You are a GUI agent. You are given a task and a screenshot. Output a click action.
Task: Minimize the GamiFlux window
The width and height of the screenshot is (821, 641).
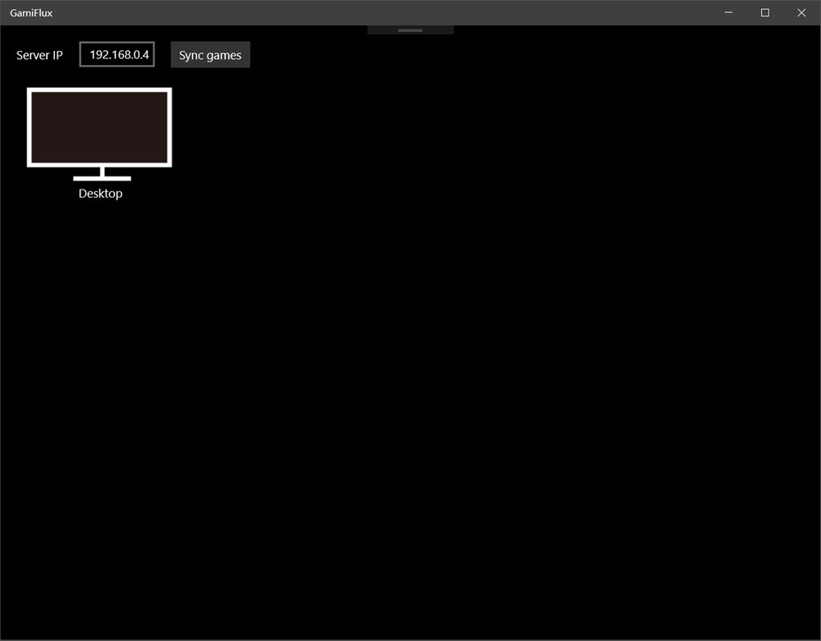[x=728, y=12]
